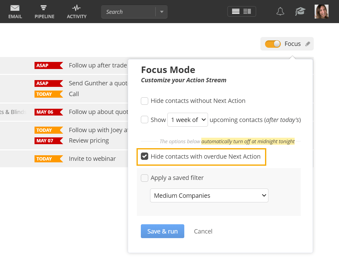Open 'Send Gunther a quot' action
The width and height of the screenshot is (339, 268).
coord(98,83)
